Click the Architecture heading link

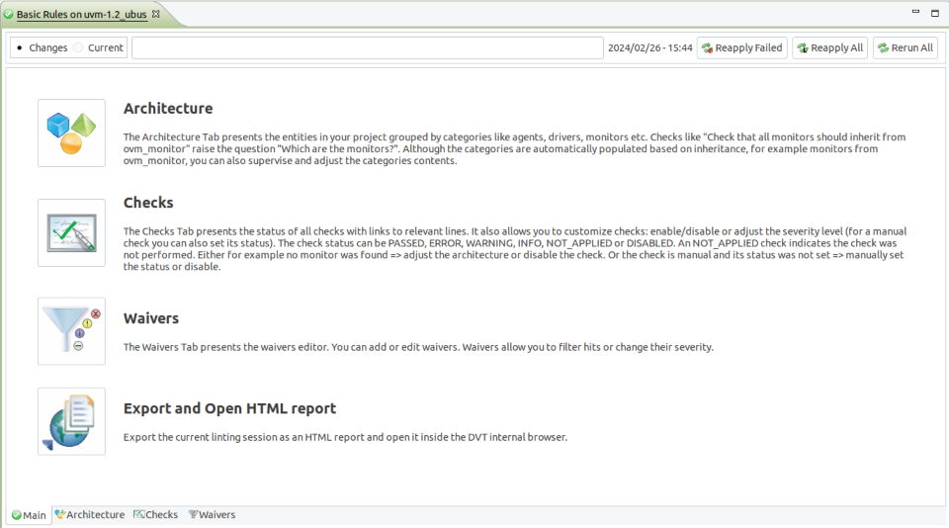(168, 109)
